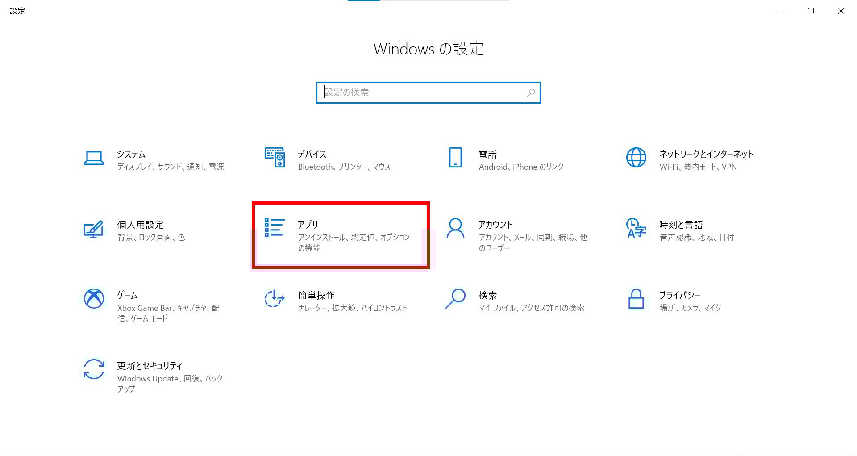
Task: Click the アプリ list icon
Action: pos(275,227)
